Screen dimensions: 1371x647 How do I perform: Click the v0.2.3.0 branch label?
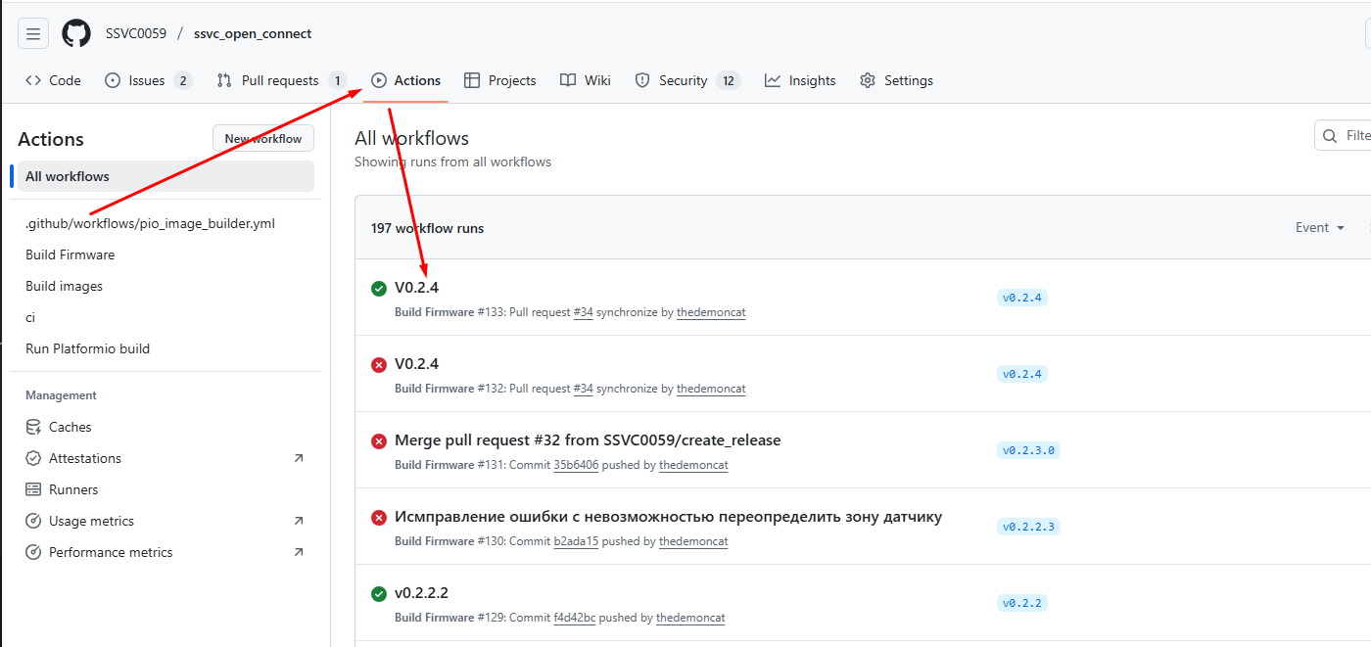click(x=1028, y=450)
